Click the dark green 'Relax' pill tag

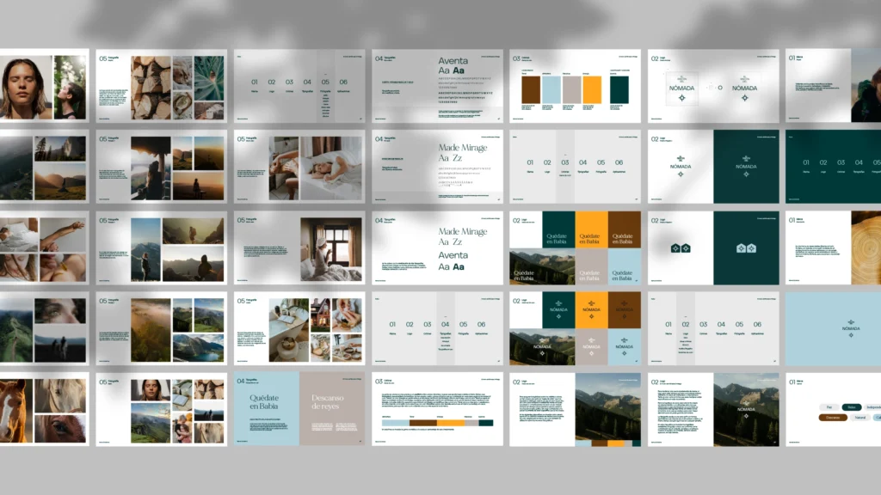852,406
